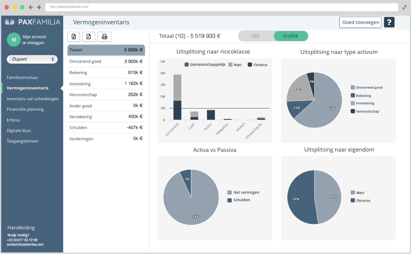Export inventory as PDF

[89, 37]
